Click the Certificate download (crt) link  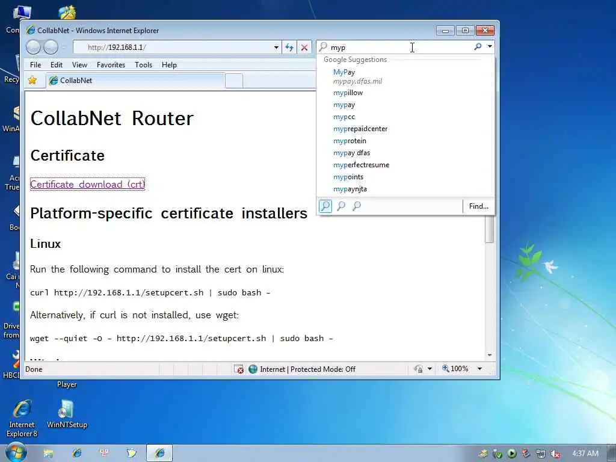(88, 184)
